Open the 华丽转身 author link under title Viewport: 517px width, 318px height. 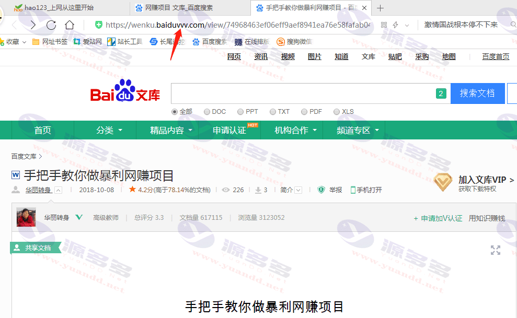click(x=38, y=190)
